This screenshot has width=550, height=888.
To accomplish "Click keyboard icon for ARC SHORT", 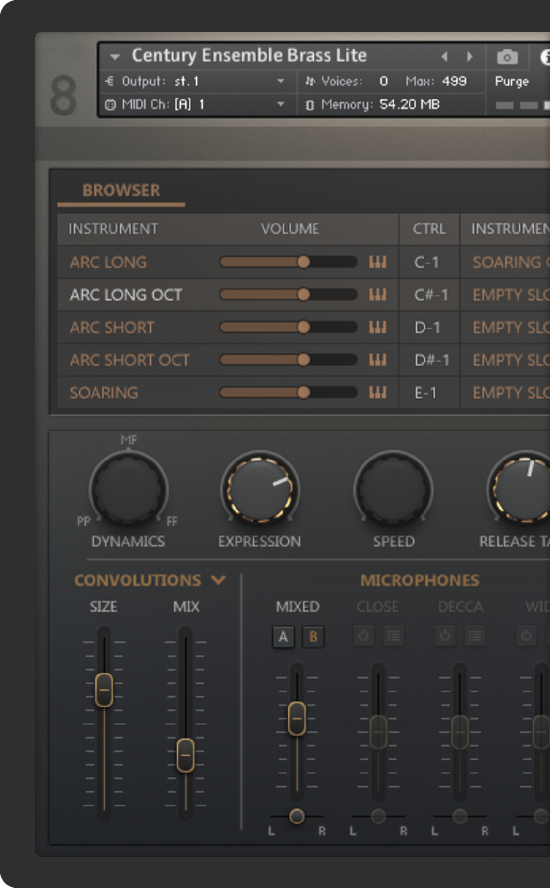I will tap(377, 328).
